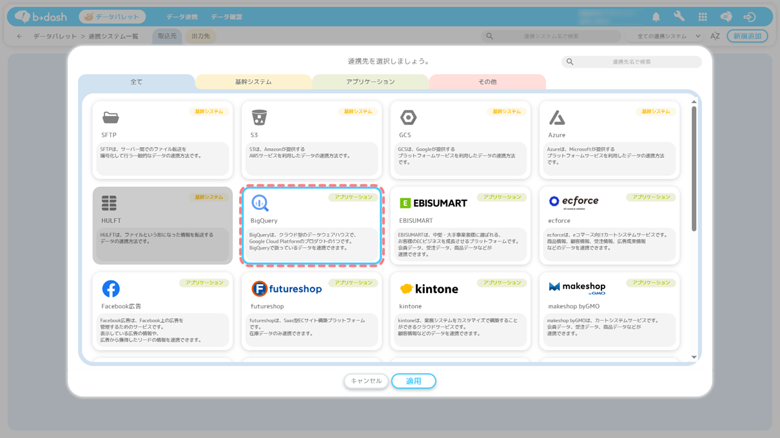Click the 新規追加 button
This screenshot has height=438, width=780.
748,36
